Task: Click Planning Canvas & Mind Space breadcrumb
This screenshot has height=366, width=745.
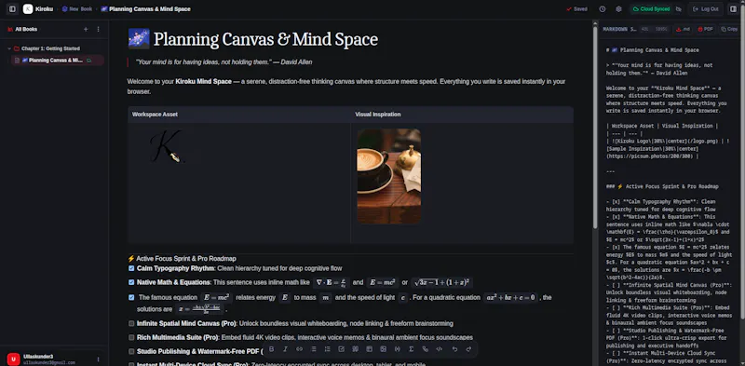Action: [x=145, y=9]
